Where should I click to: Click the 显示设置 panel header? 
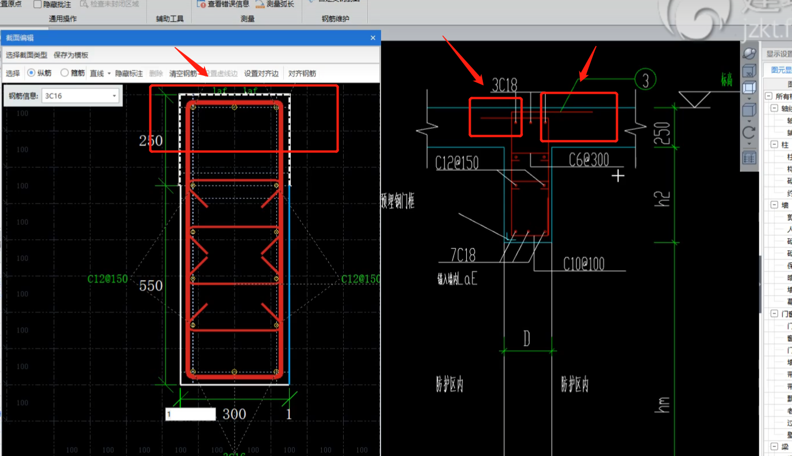point(778,54)
